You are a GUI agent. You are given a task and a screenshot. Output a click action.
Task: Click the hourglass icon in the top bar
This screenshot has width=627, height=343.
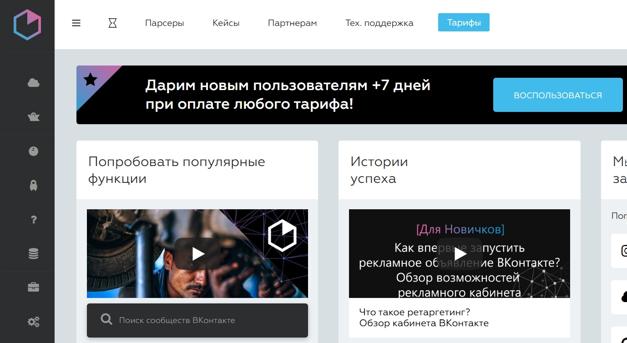[112, 23]
